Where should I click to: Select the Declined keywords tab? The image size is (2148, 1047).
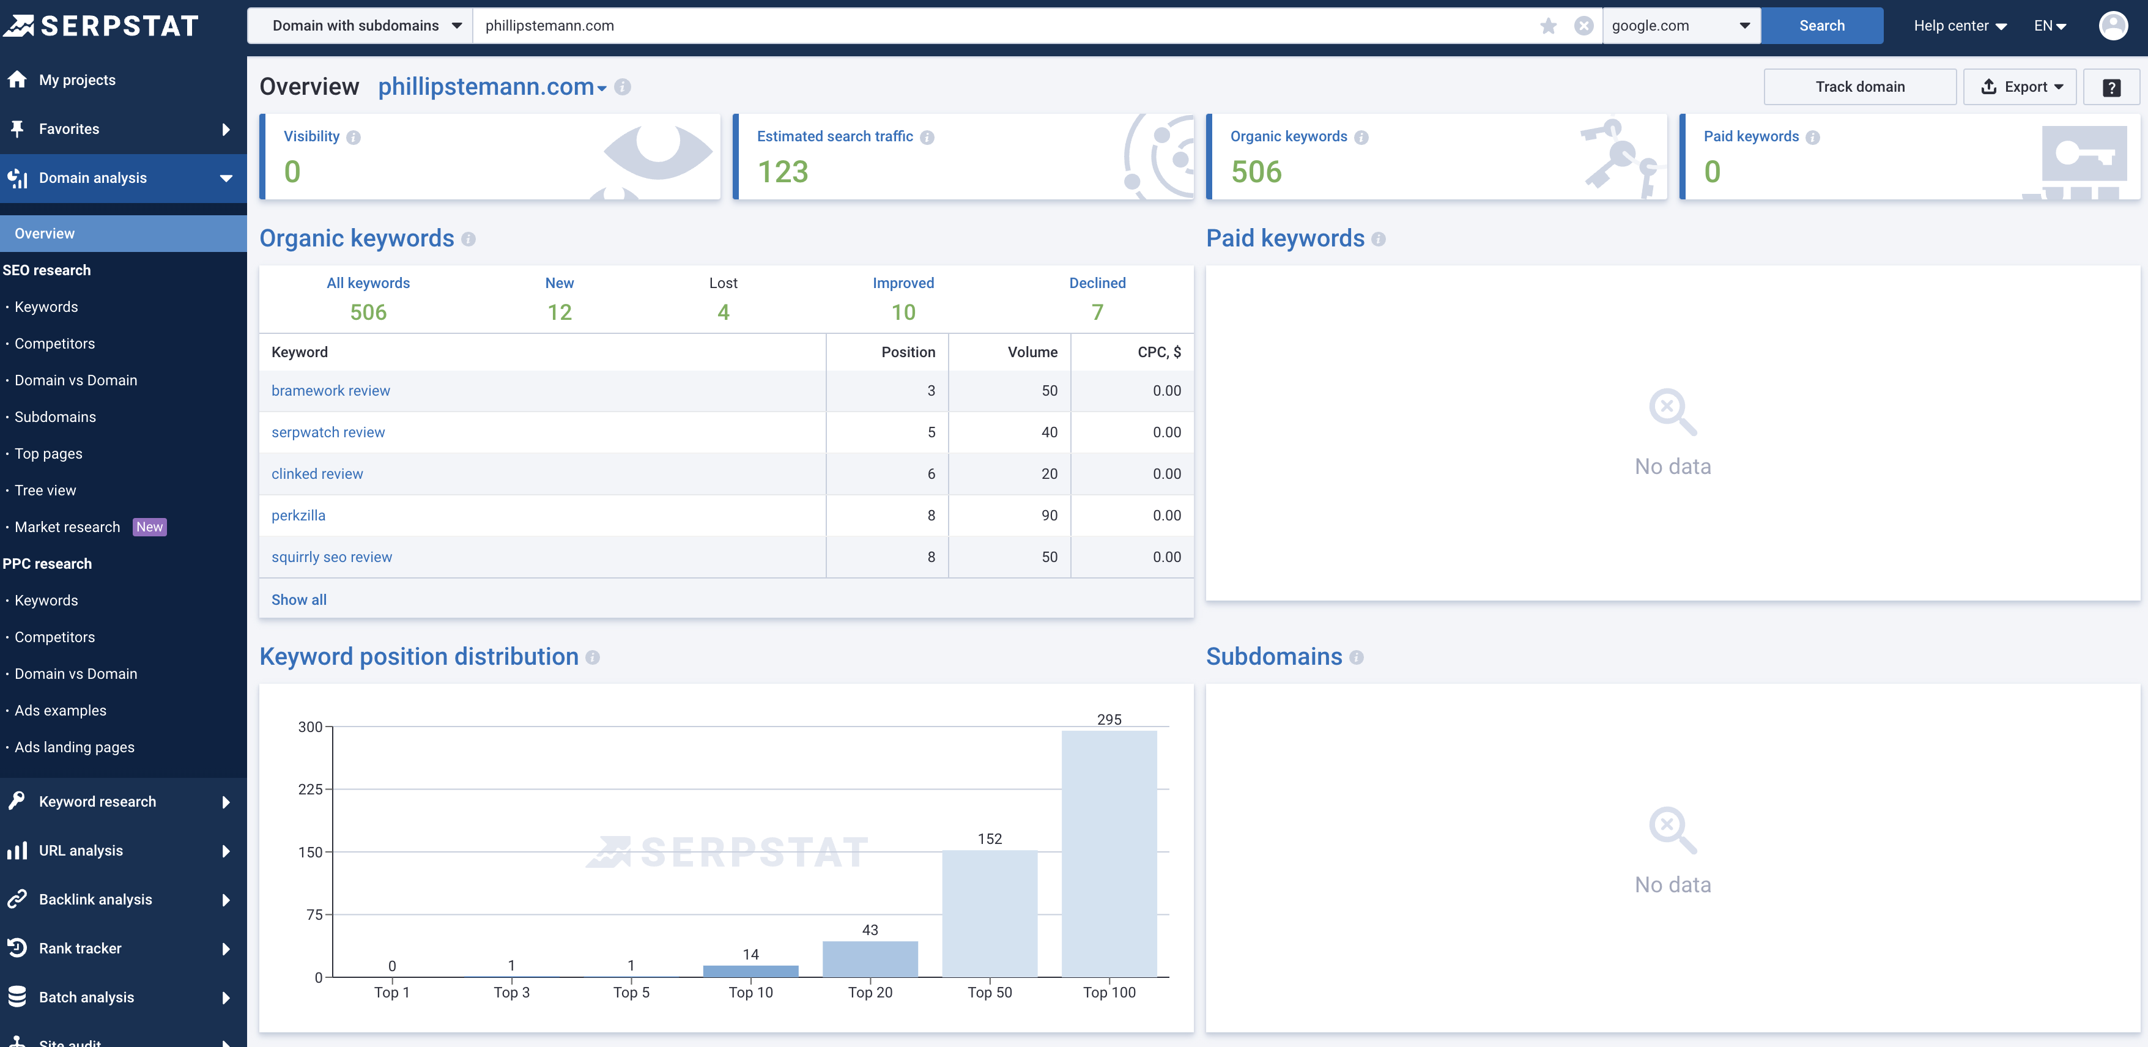(1097, 298)
